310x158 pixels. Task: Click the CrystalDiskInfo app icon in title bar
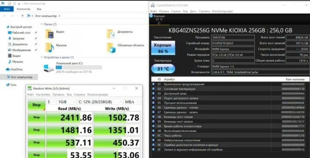pos(153,5)
